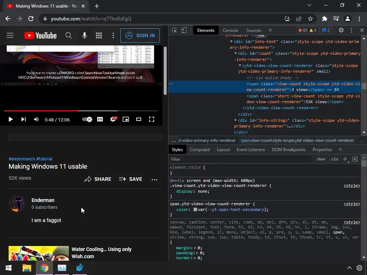The image size is (367, 275).
Task: Enable miniplayer mode
Action: click(x=126, y=120)
